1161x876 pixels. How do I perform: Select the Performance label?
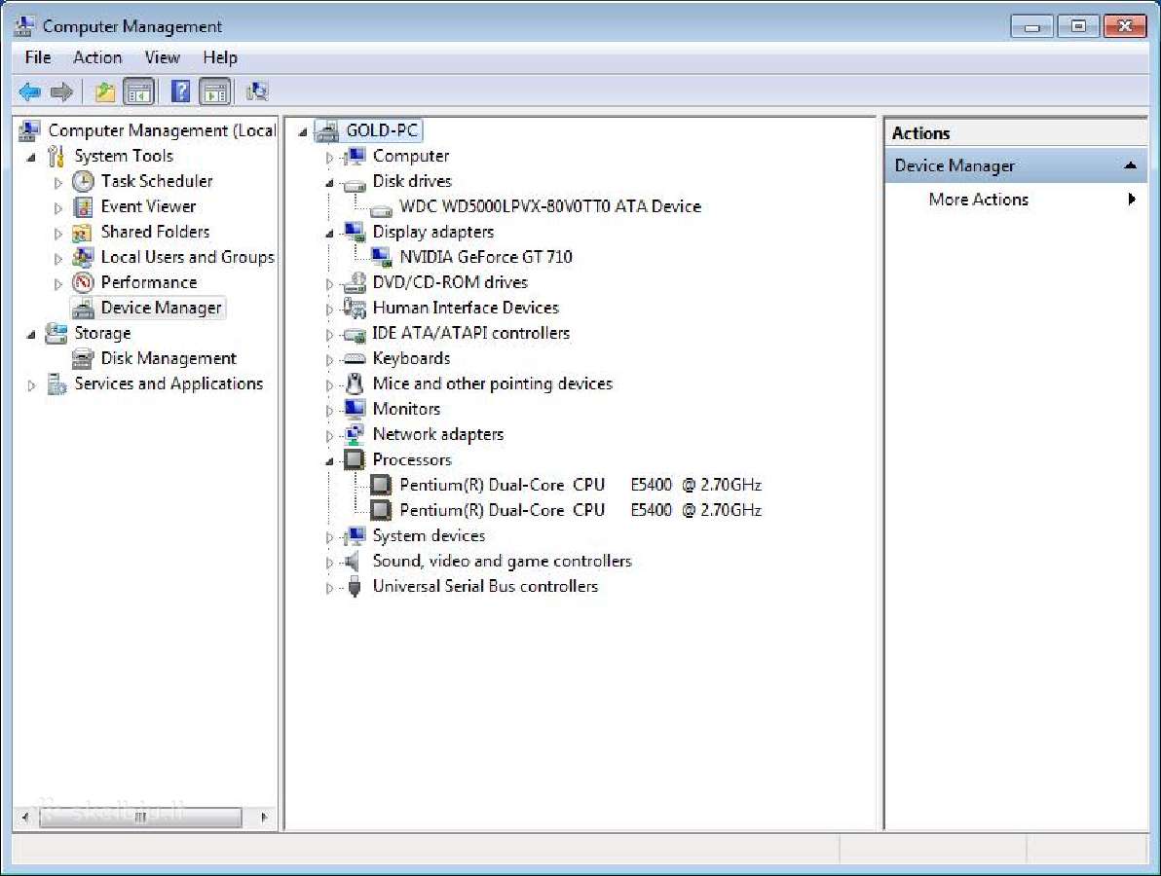149,282
